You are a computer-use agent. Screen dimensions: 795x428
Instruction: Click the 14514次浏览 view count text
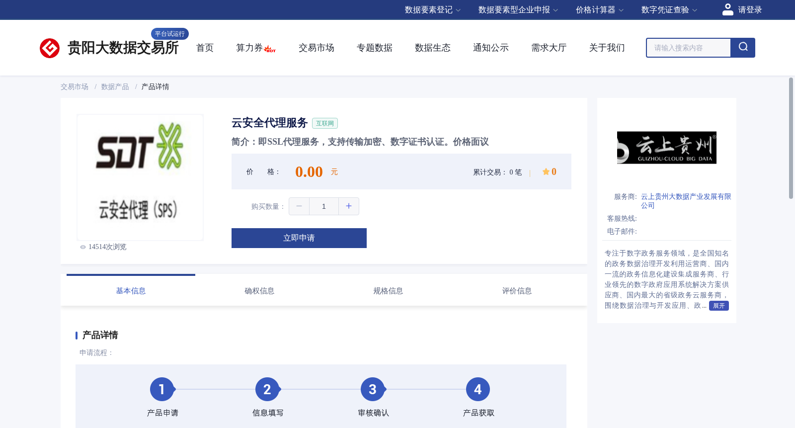click(x=107, y=247)
